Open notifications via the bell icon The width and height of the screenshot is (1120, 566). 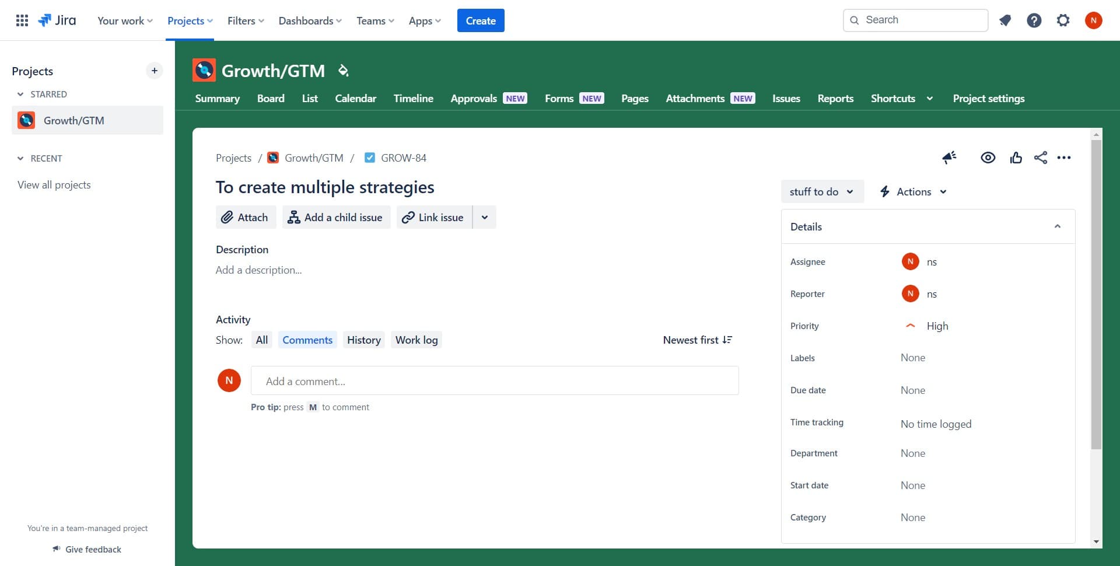(x=1005, y=20)
